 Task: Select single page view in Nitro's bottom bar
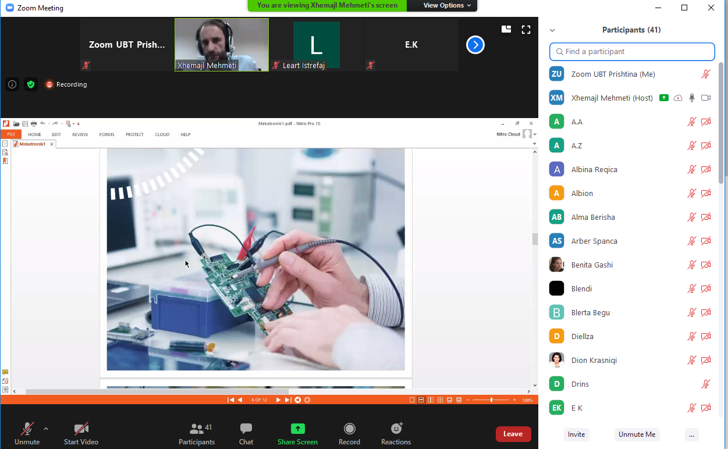[411, 400]
